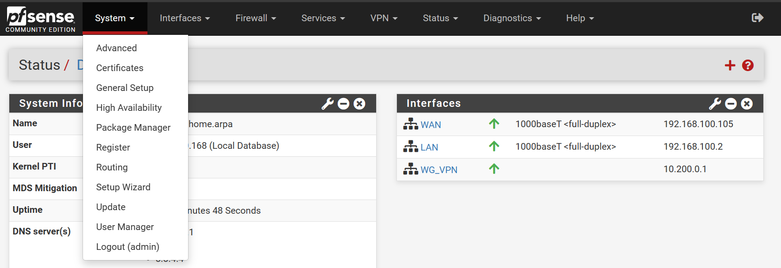The width and height of the screenshot is (781, 268).
Task: Click the logout arrow icon in navbar
Action: pyautogui.click(x=758, y=18)
